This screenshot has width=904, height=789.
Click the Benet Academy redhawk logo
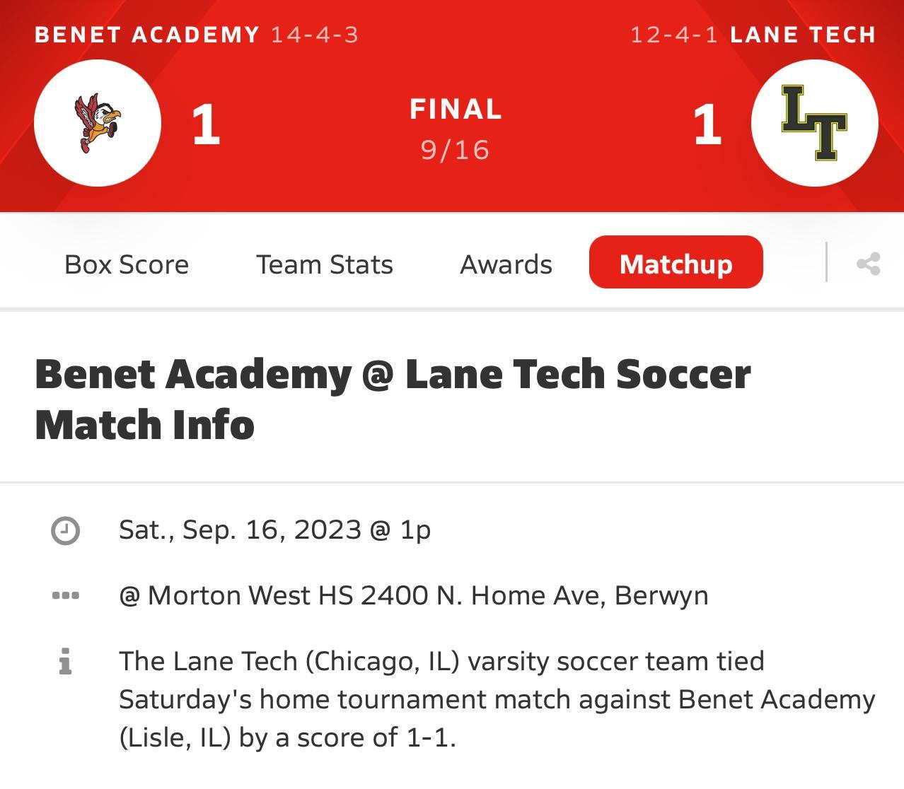pyautogui.click(x=98, y=123)
